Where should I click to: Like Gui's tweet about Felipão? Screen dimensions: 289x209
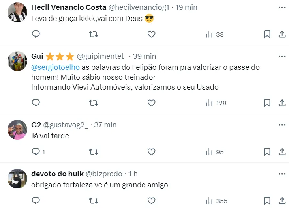point(151,103)
